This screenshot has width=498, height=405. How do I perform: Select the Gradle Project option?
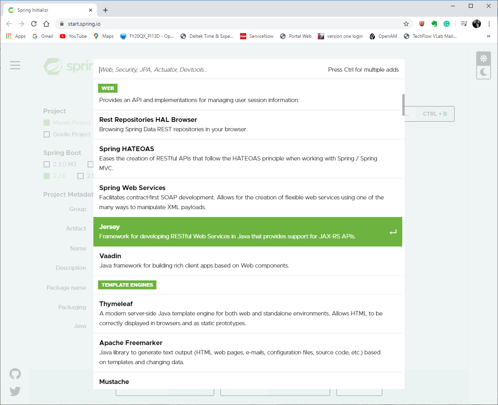click(67, 134)
